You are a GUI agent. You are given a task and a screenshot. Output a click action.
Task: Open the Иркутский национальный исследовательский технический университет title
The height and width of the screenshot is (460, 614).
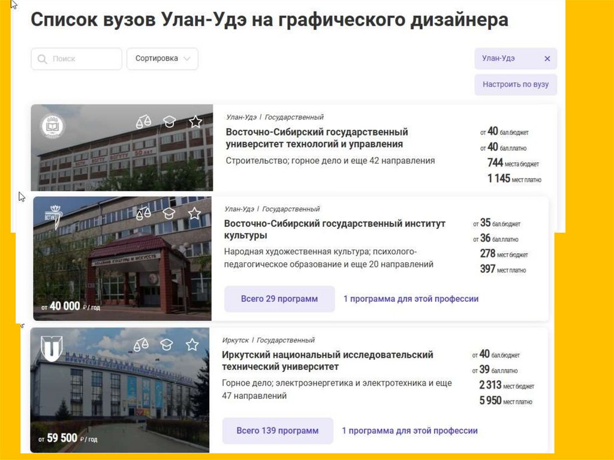(x=327, y=361)
